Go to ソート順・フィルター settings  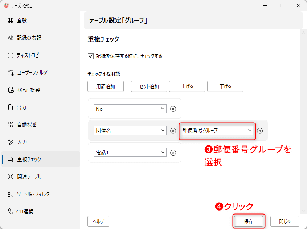(35, 194)
